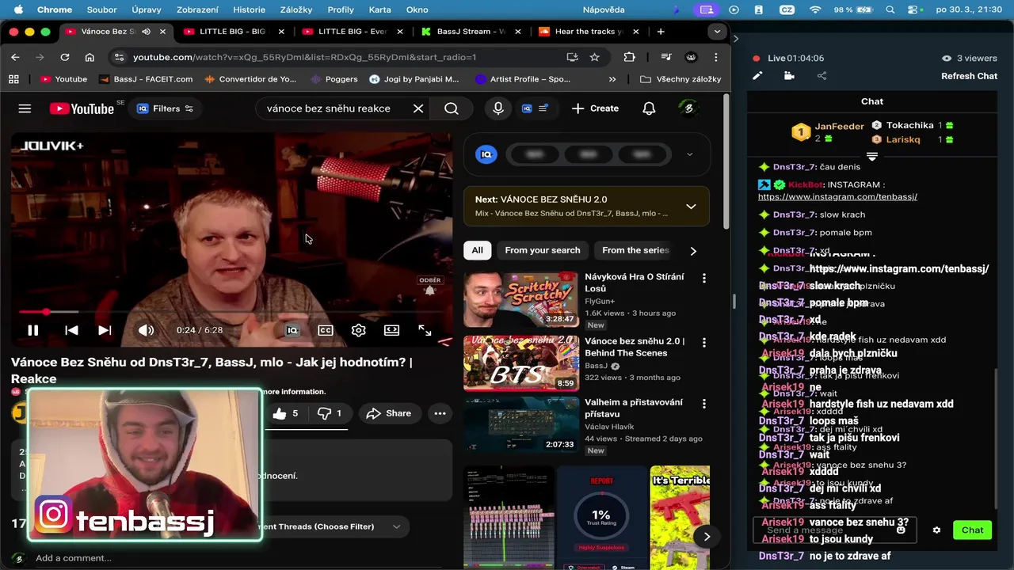
Task: Skip to previous video in player
Action: tap(71, 330)
